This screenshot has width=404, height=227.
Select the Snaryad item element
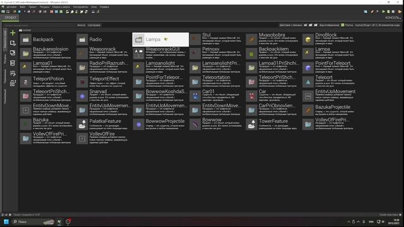pos(104,96)
